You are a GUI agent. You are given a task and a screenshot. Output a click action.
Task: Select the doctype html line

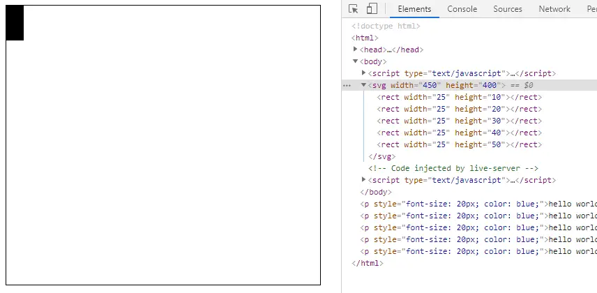pos(386,26)
